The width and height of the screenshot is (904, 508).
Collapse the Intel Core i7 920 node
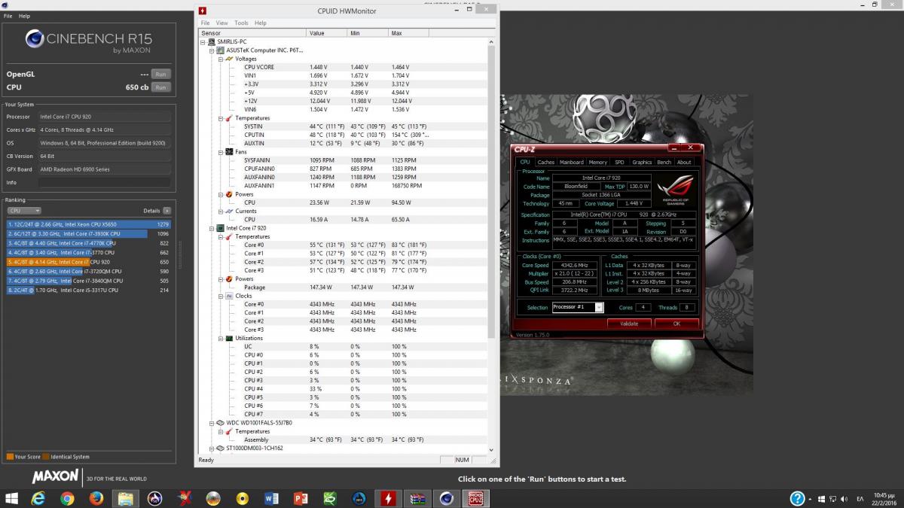pyautogui.click(x=211, y=227)
